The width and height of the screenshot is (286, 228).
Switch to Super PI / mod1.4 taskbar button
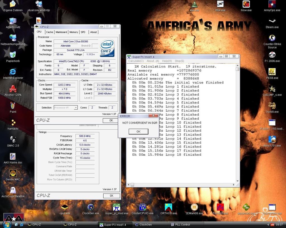[115, 225]
